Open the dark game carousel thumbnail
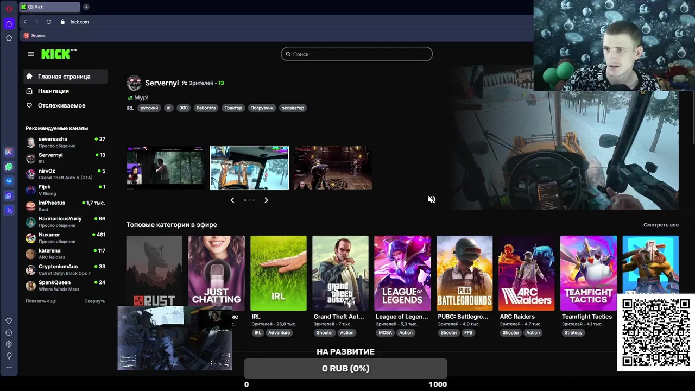The width and height of the screenshot is (695, 391). pyautogui.click(x=333, y=168)
